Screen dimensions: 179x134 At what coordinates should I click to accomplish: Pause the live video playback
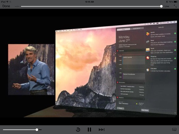click(89, 130)
